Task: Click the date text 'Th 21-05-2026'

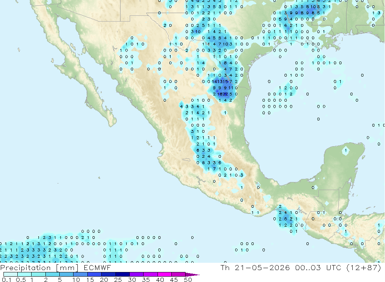Action: click(255, 267)
